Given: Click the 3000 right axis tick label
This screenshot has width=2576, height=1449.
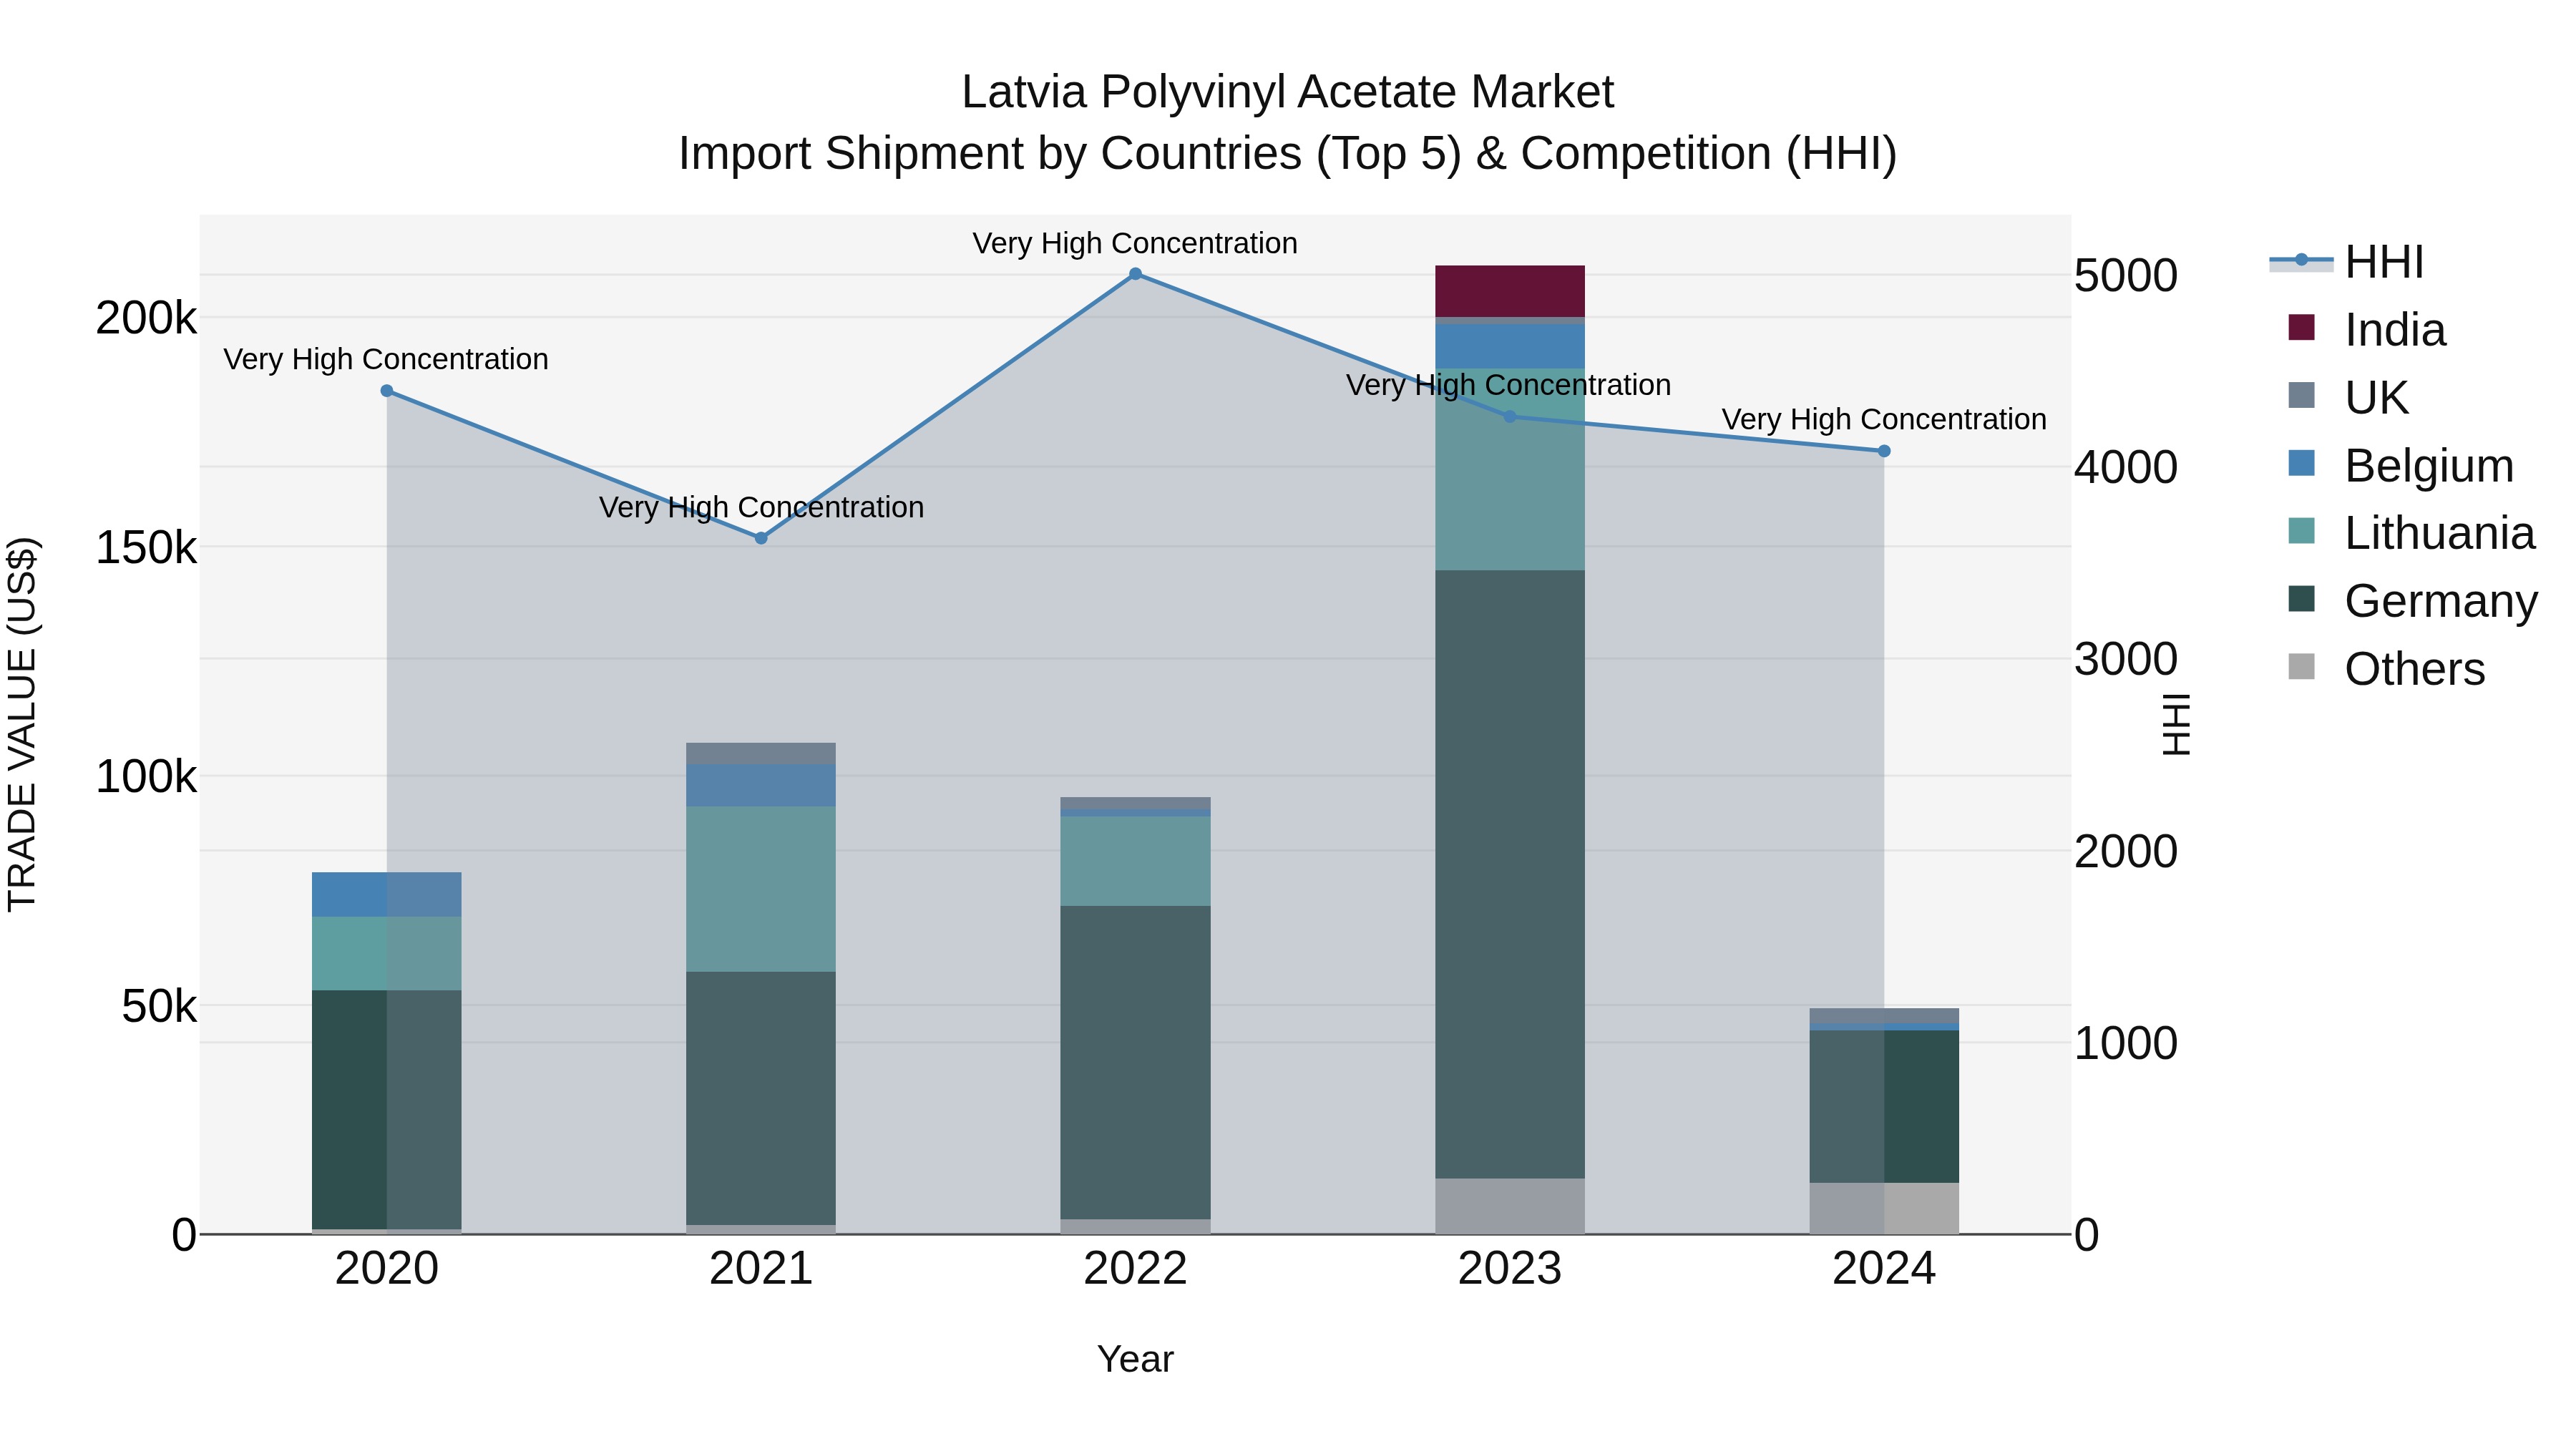Looking at the screenshot, I should pyautogui.click(x=2125, y=660).
